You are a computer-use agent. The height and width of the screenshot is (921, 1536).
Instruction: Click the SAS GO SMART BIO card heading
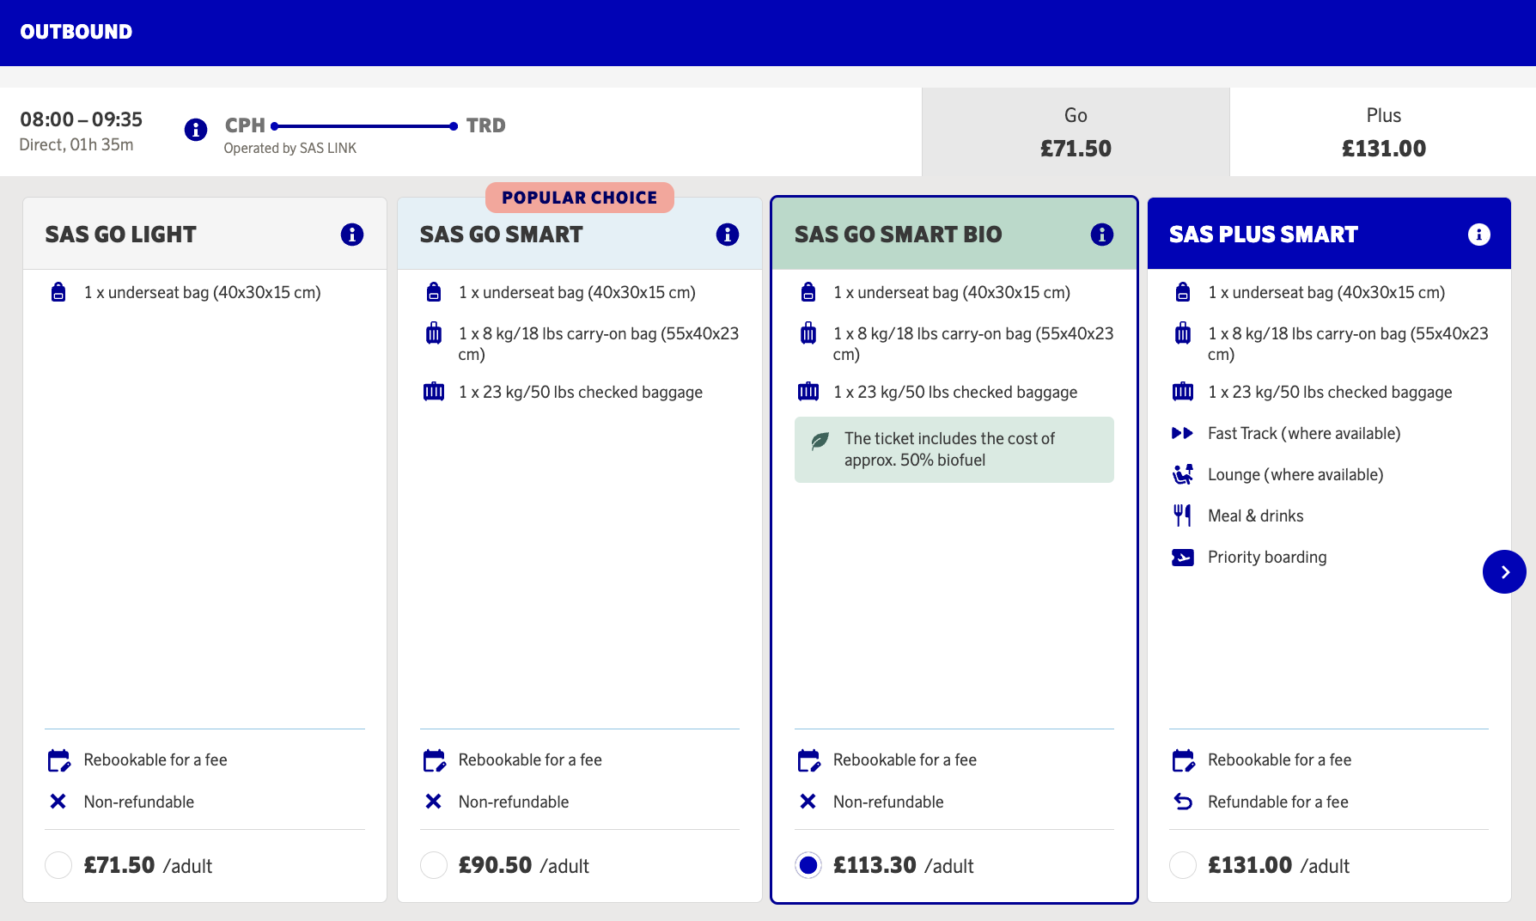(x=899, y=235)
